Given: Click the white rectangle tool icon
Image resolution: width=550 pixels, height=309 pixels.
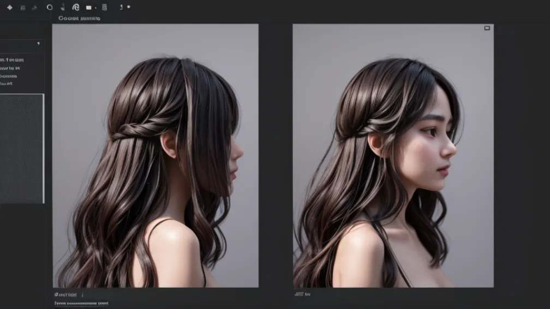Looking at the screenshot, I should (x=89, y=8).
